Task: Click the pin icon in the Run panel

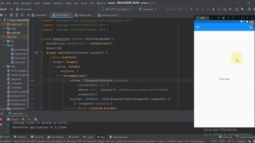Action: click(x=1, y=124)
